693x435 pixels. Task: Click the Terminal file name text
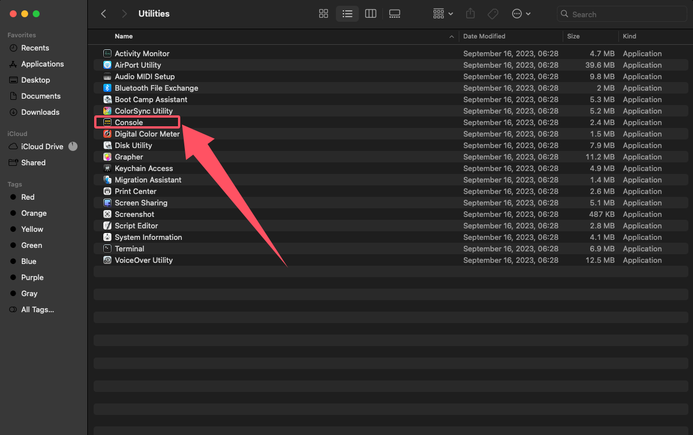click(x=129, y=248)
